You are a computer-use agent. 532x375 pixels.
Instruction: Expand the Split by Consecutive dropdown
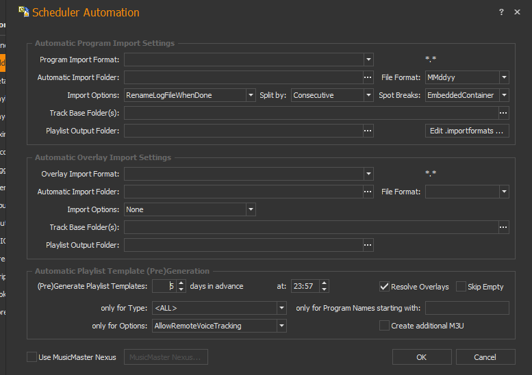368,95
